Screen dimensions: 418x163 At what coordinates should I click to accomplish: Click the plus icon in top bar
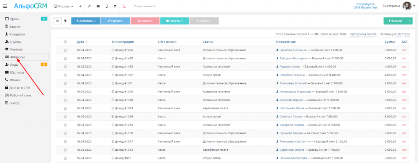(x=80, y=7)
